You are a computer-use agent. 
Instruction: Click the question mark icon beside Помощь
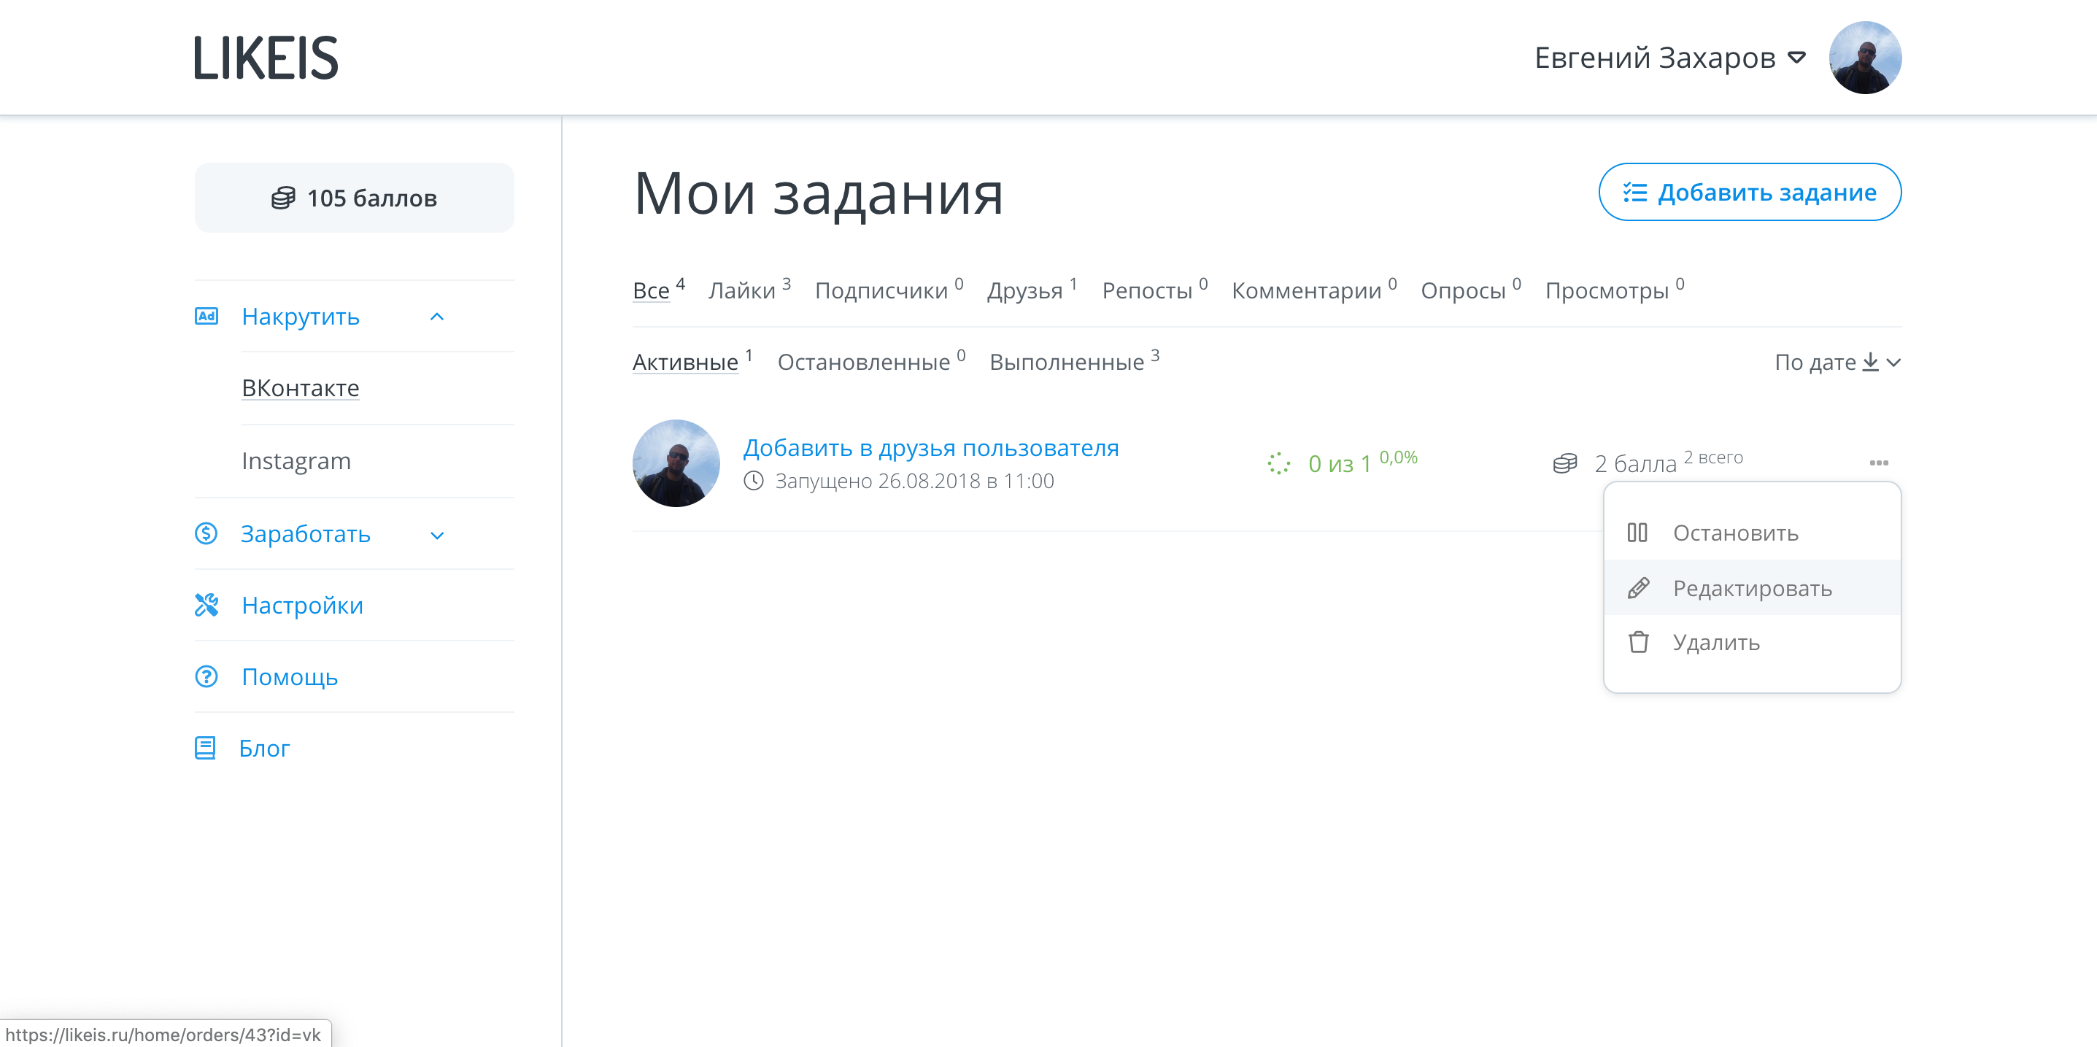click(206, 676)
